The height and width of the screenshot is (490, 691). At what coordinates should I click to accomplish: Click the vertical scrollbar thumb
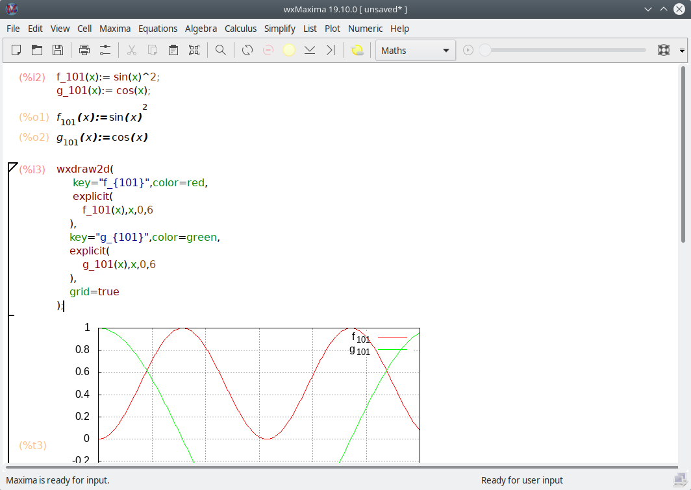pyautogui.click(x=683, y=154)
